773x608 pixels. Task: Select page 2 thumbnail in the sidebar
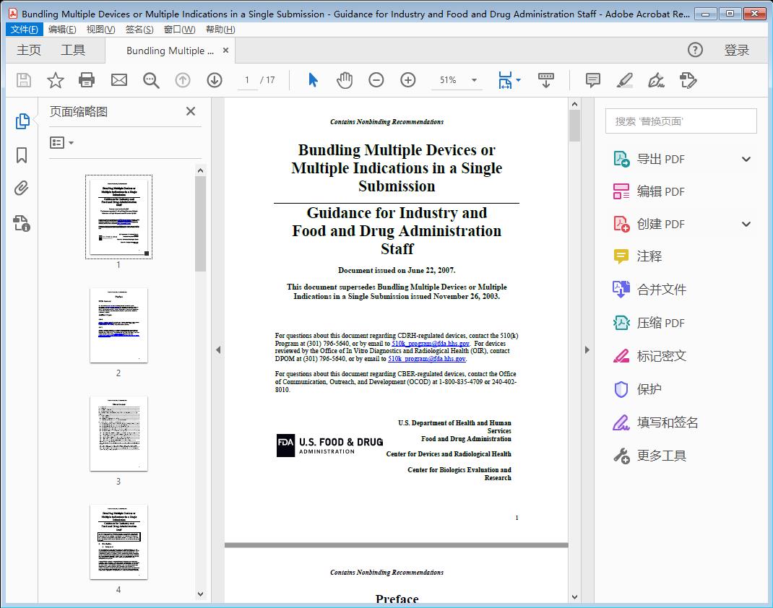[x=118, y=325]
